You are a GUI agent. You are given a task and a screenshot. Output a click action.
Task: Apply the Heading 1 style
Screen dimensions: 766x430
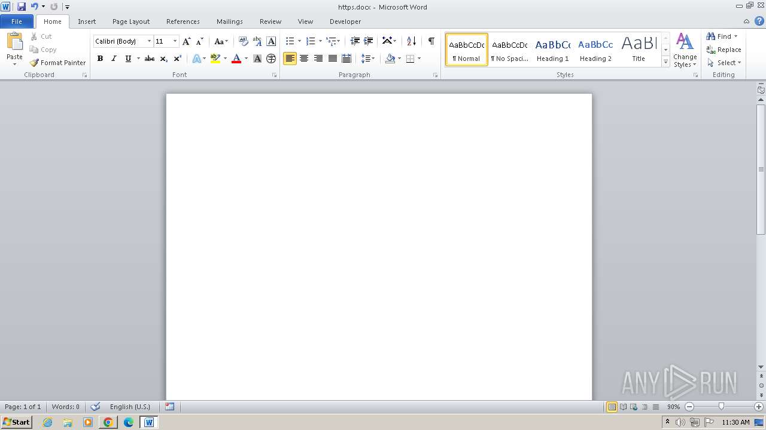coord(552,50)
